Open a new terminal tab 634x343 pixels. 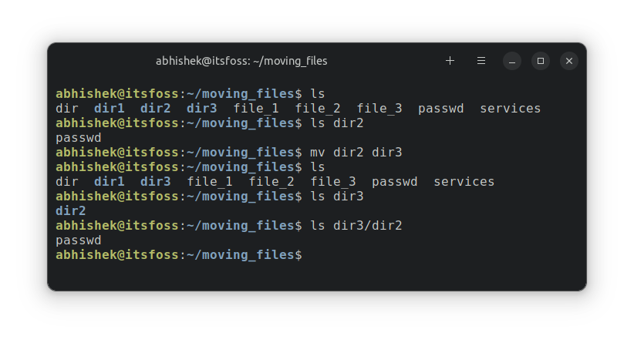point(450,61)
